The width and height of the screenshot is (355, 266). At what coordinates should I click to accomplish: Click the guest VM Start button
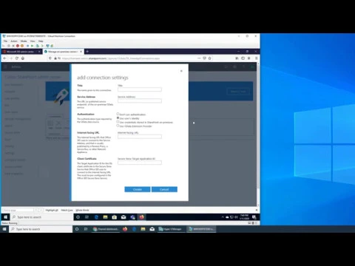(5, 217)
